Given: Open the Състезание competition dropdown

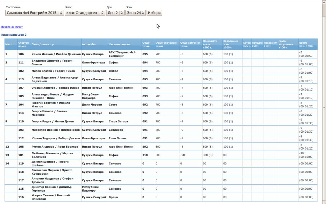Looking at the screenshot, I should [34, 13].
